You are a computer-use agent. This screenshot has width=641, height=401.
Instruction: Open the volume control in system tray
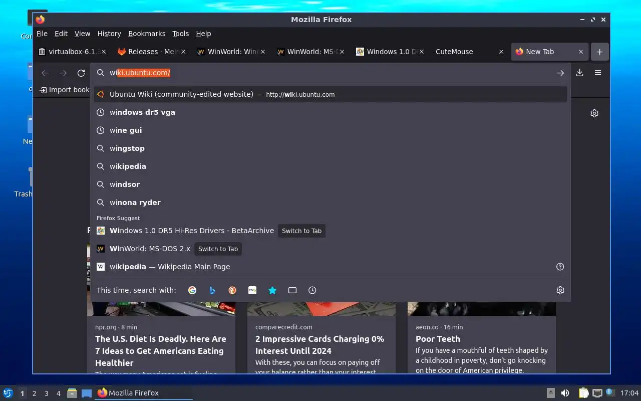[565, 393]
